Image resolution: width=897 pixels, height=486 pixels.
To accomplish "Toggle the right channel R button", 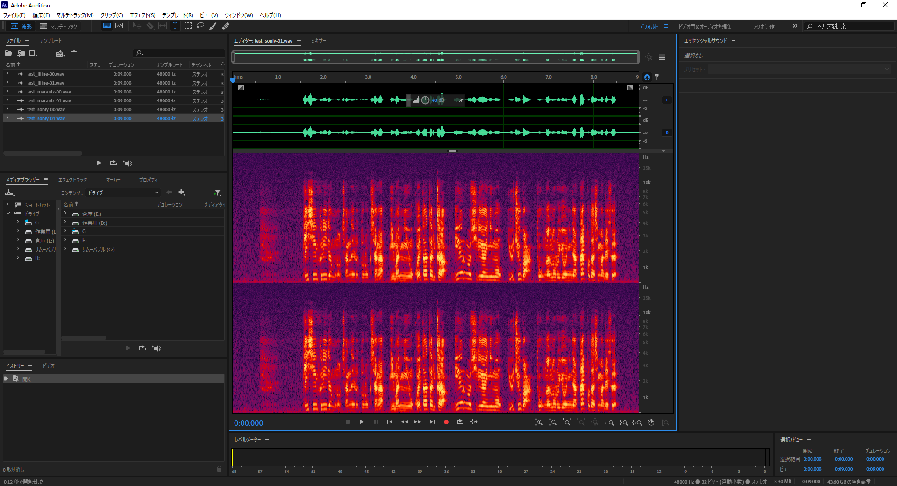I will [x=667, y=133].
